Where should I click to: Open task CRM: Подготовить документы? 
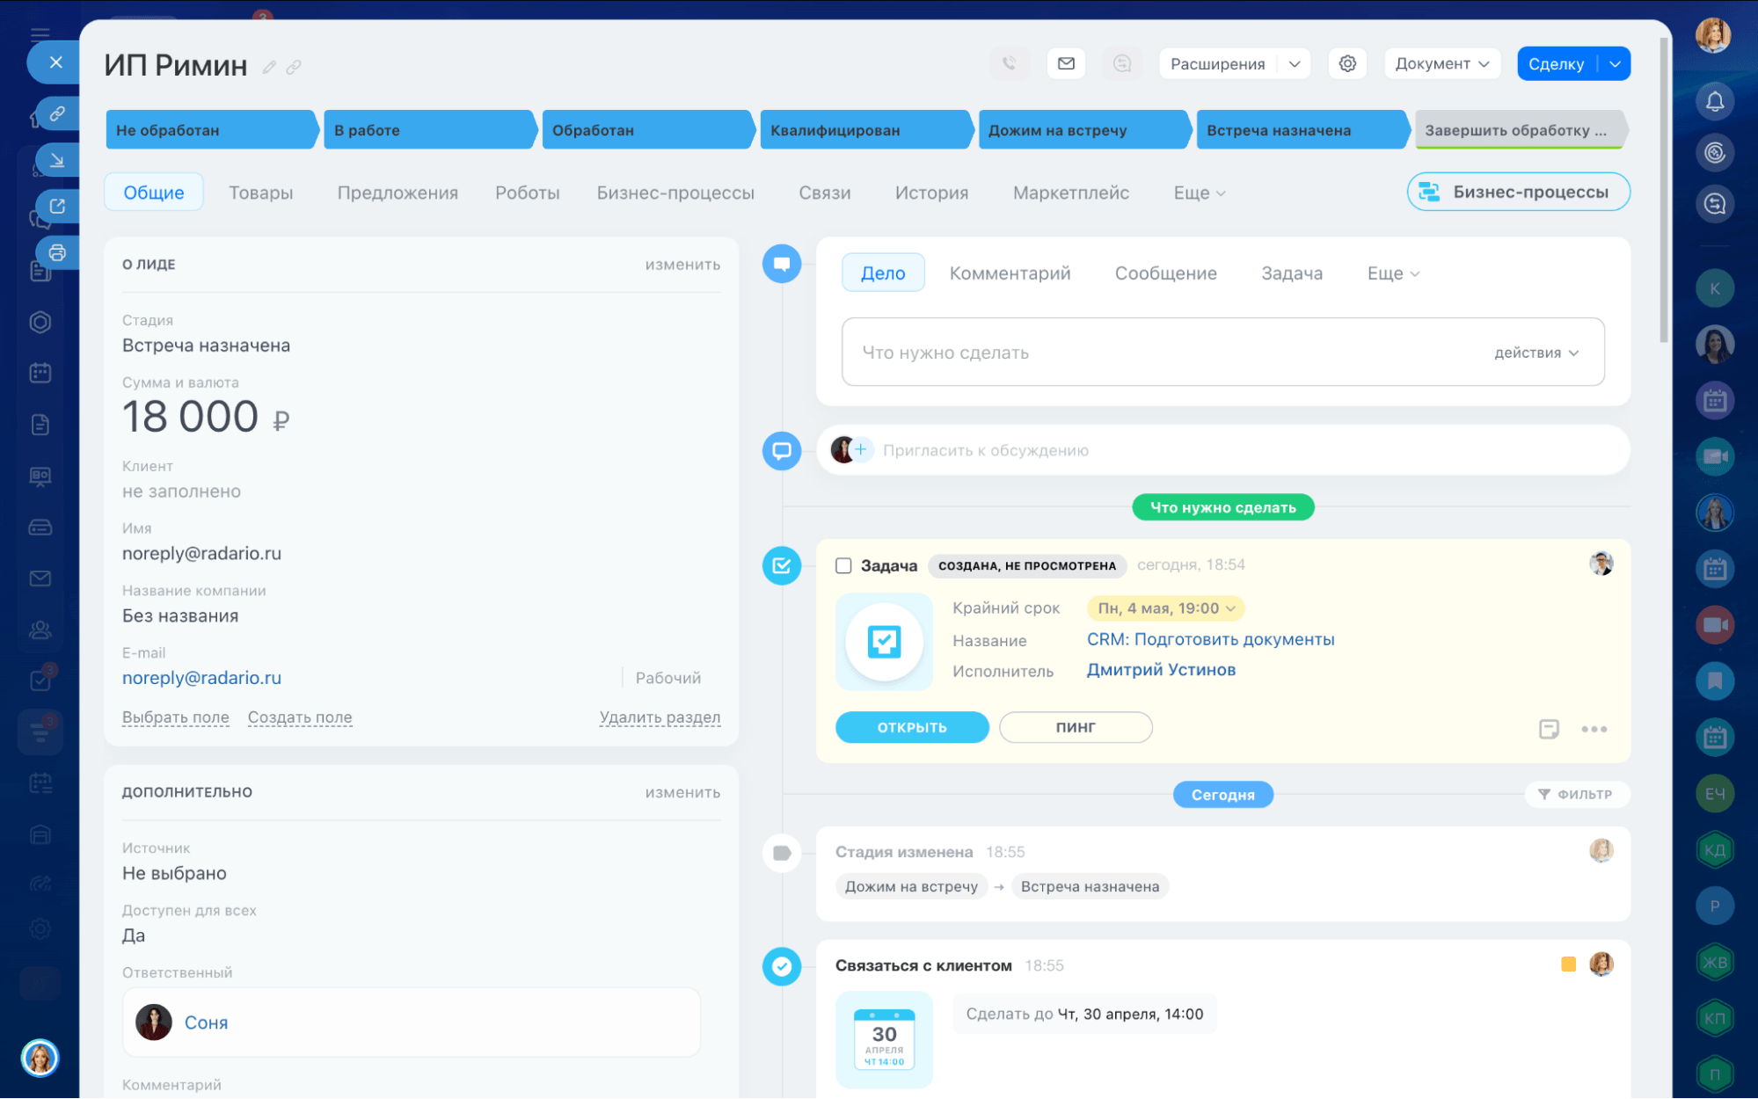click(x=1210, y=639)
